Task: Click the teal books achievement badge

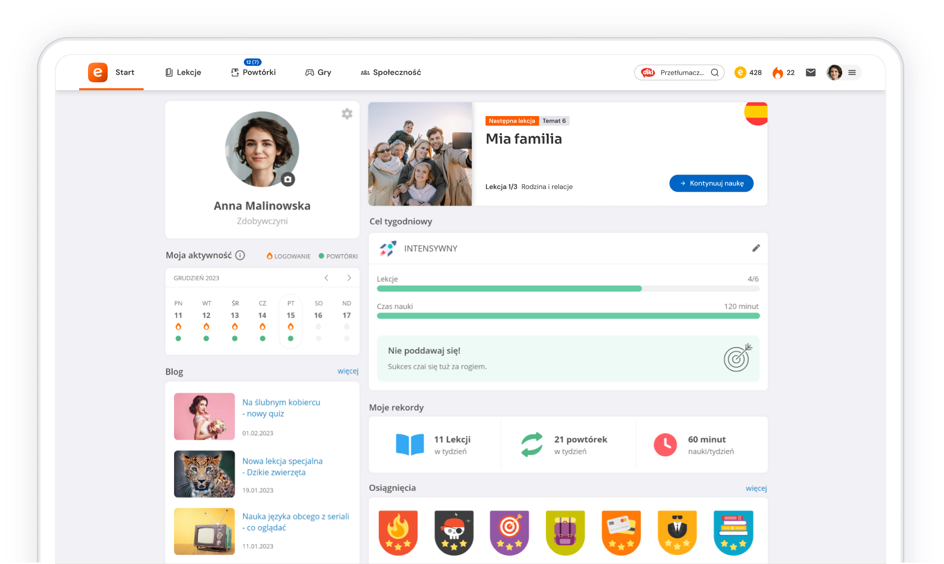Action: pos(733,533)
